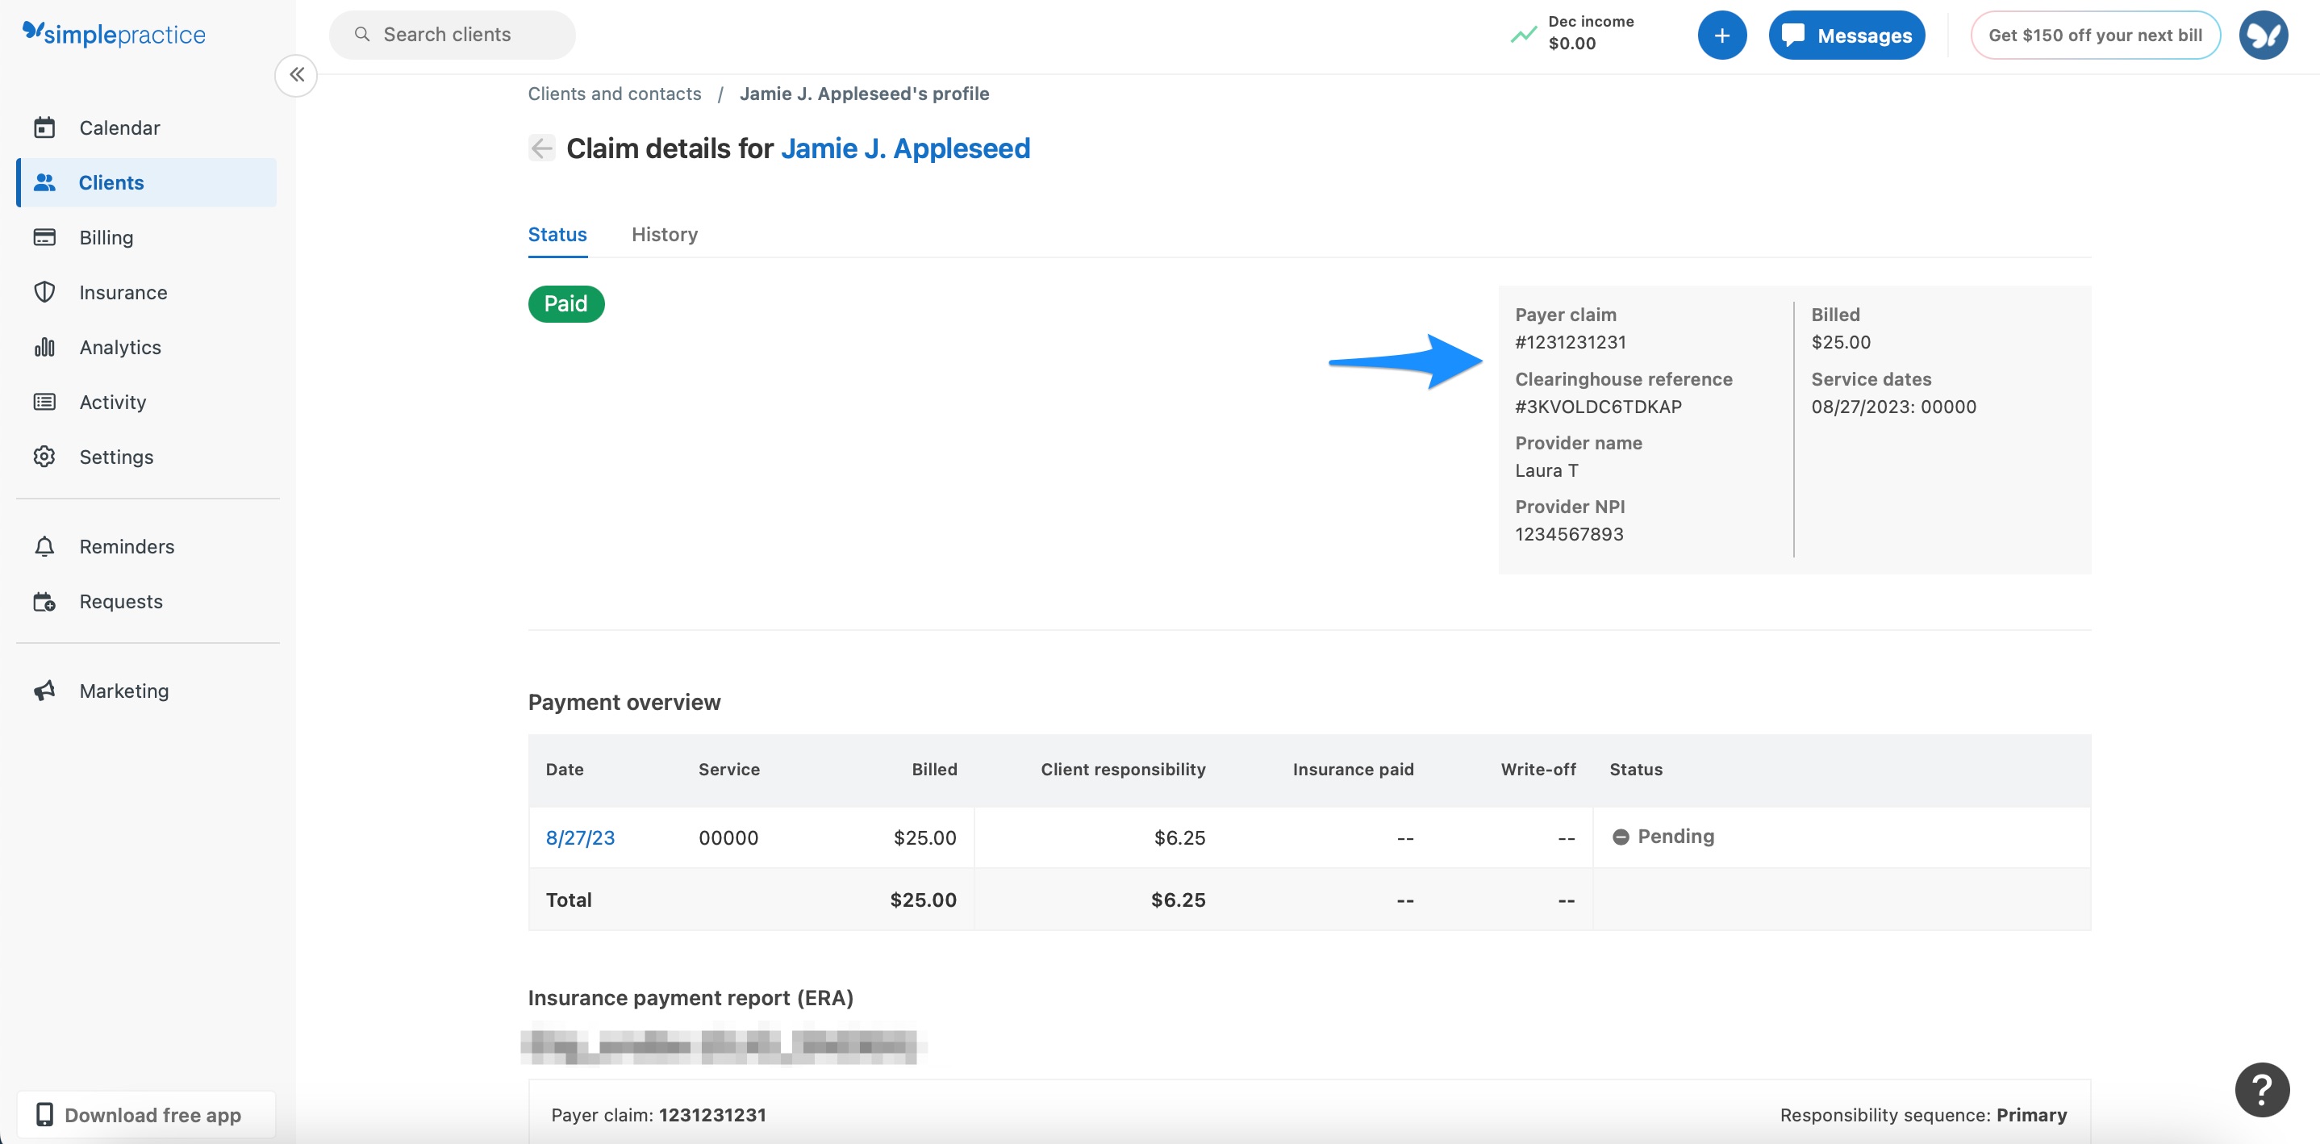The image size is (2320, 1144).
Task: Click Download free app button
Action: click(146, 1115)
